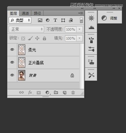
Task: Open the Brush panel brushes-cup icon
Action: click(91, 40)
